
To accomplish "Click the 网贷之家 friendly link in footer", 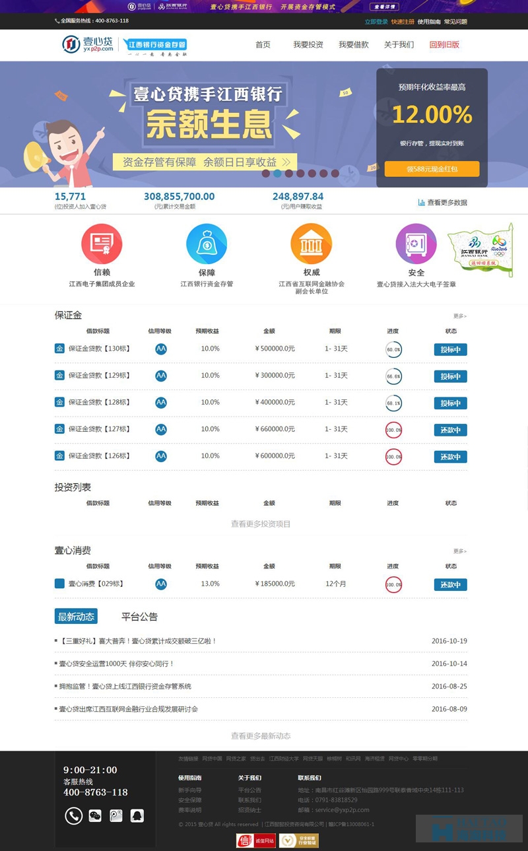I will click(x=236, y=759).
